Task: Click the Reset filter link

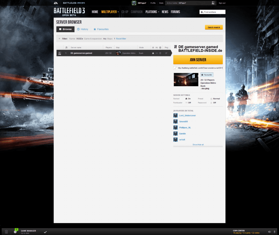Action: click(121, 39)
